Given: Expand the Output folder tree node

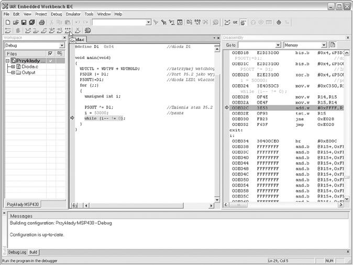Looking at the screenshot, I should [x=13, y=72].
